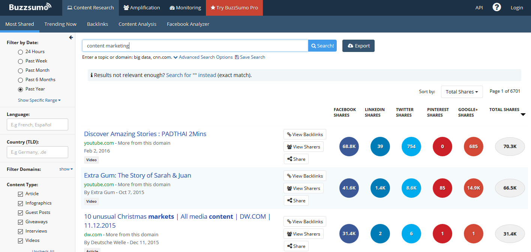Viewport: 531px width, 252px height.
Task: Click the Search! button
Action: point(322,46)
